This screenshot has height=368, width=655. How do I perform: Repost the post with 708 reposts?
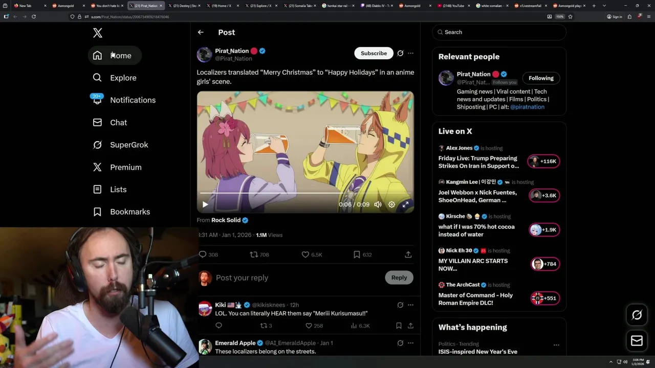pos(259,255)
